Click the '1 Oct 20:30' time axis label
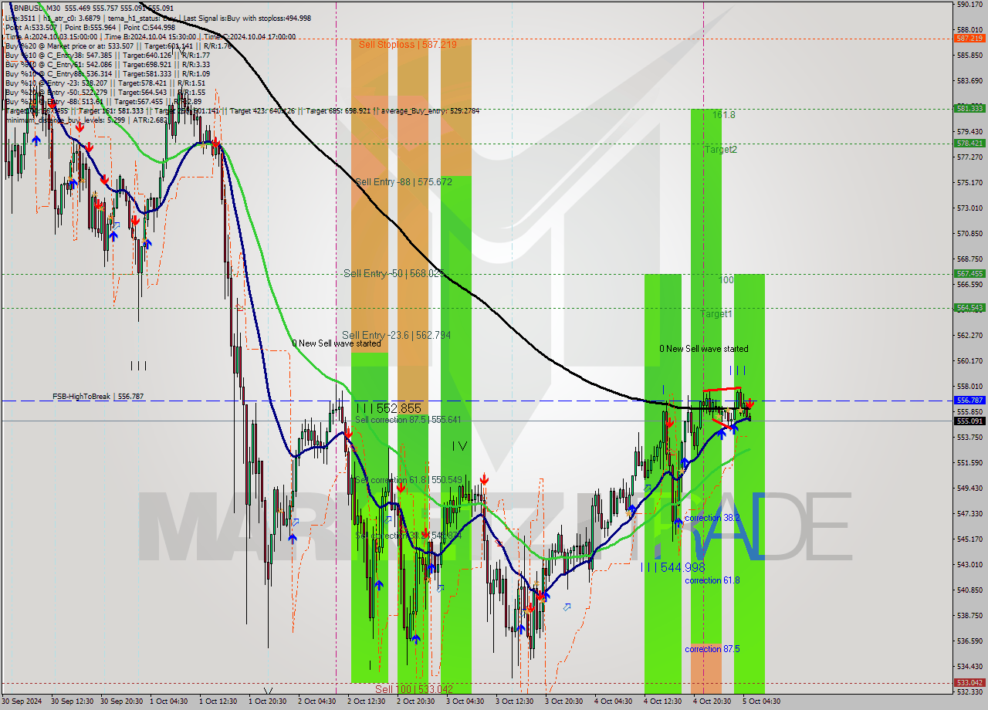 267,701
